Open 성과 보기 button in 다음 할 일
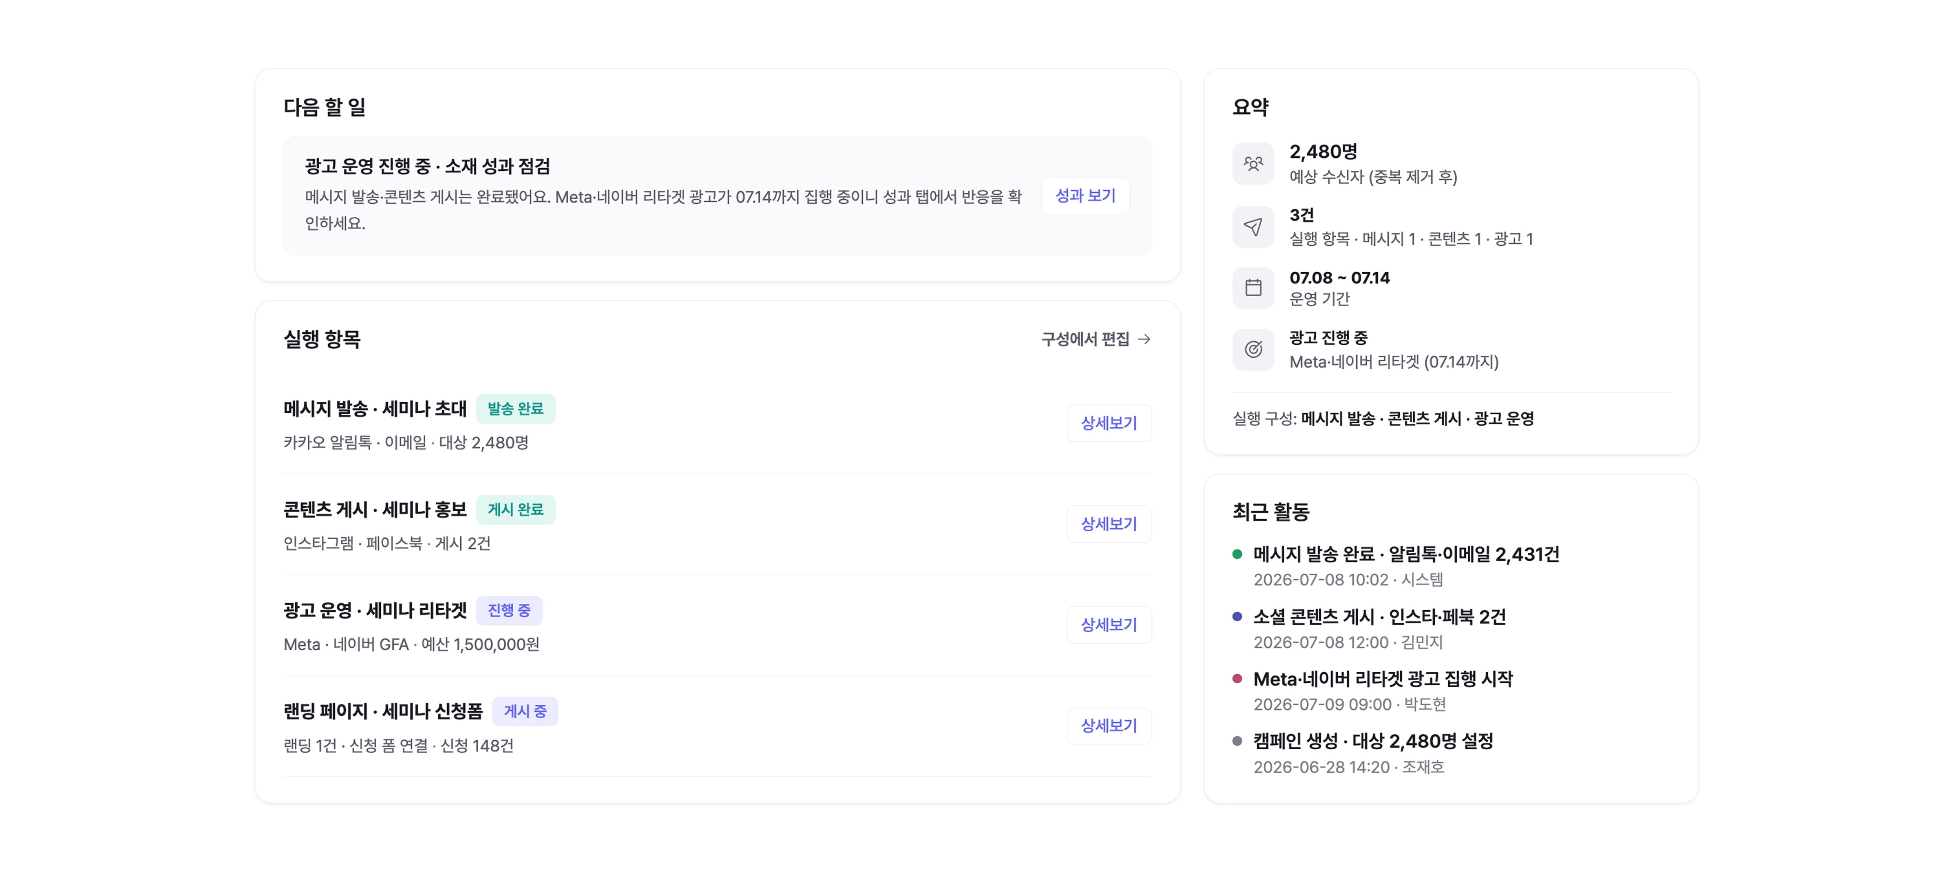Screen dimensions: 1957x880 1085,196
